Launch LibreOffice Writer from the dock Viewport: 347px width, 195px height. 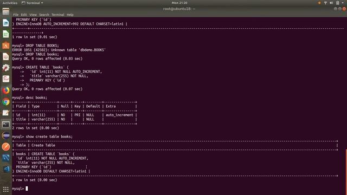6,23
